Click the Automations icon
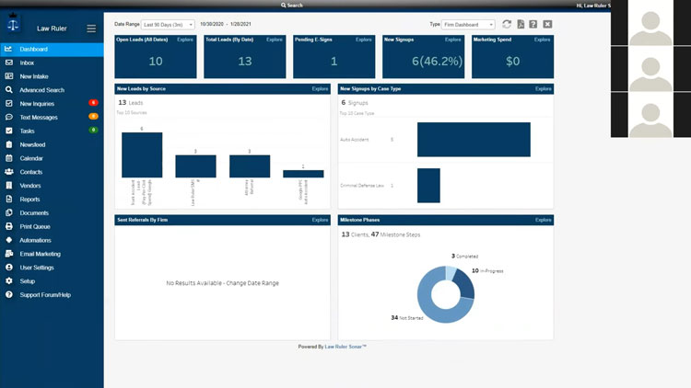 [9, 240]
